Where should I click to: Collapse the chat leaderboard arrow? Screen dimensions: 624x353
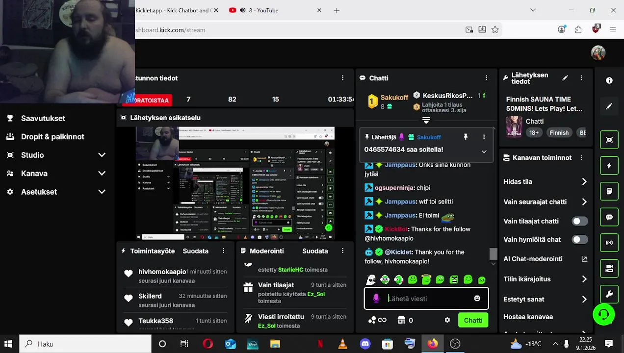pos(426,121)
